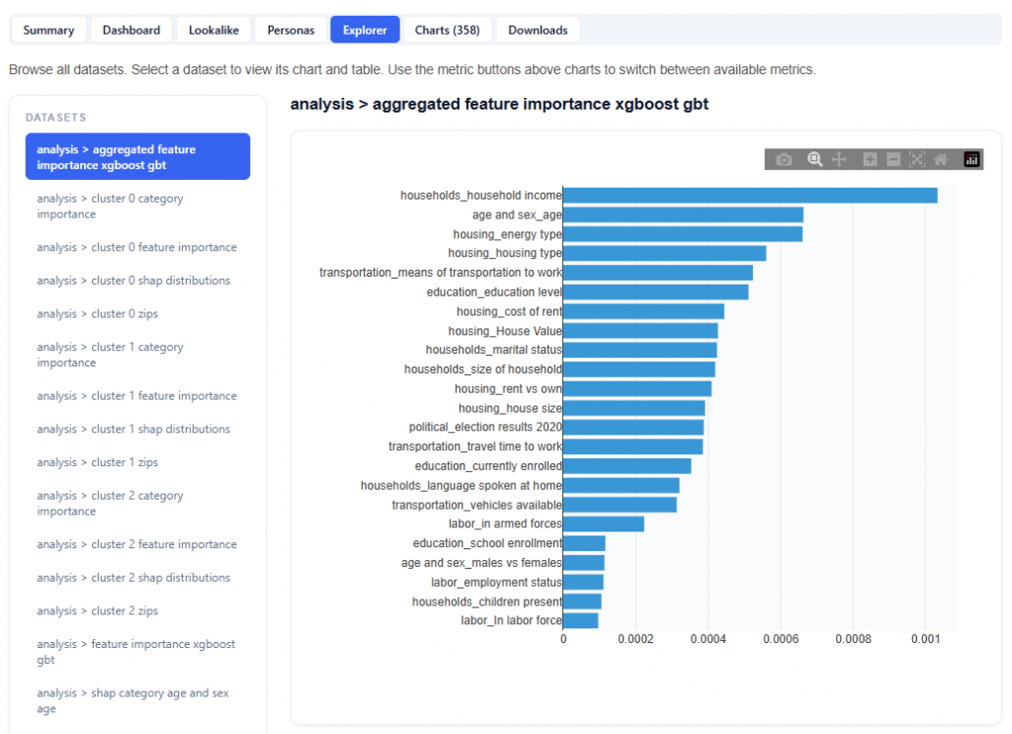Open the Charts (358) tab

pyautogui.click(x=447, y=30)
